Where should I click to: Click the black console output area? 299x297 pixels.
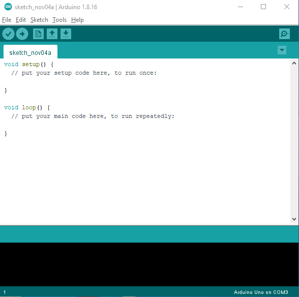tap(149, 264)
